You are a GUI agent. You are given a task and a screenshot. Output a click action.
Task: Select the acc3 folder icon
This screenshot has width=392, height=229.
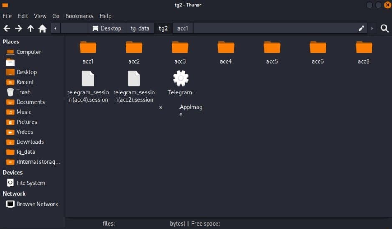point(180,47)
